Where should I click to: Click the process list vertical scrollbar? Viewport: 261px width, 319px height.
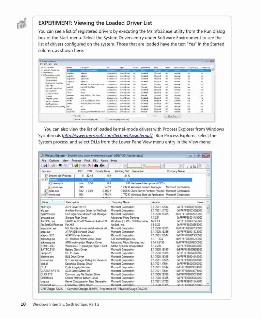208,183
